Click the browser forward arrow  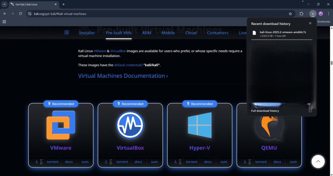pyautogui.click(x=13, y=14)
